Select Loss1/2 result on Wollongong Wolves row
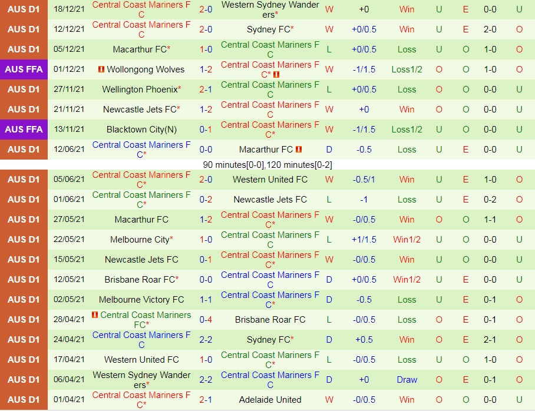 (x=407, y=69)
